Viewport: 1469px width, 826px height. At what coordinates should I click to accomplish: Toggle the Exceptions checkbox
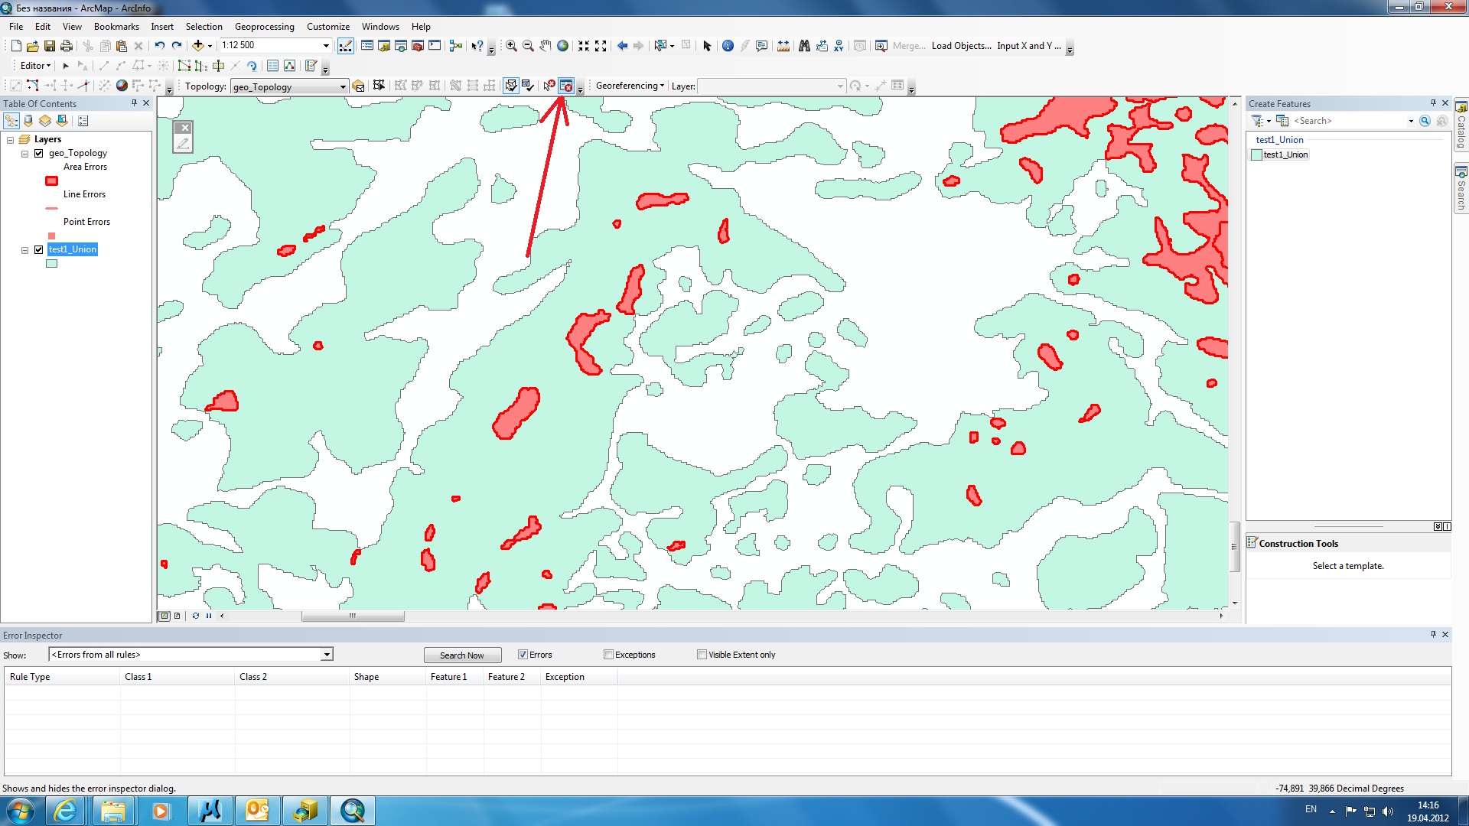click(x=609, y=655)
